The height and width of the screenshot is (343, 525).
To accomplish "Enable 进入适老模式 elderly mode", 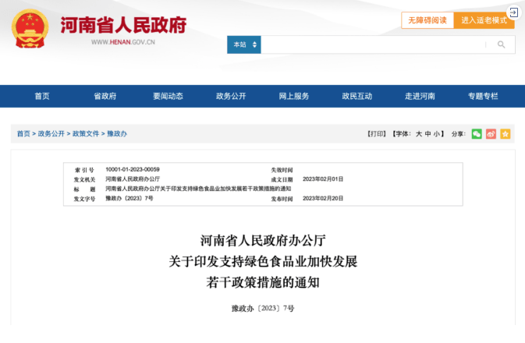I will click(484, 20).
